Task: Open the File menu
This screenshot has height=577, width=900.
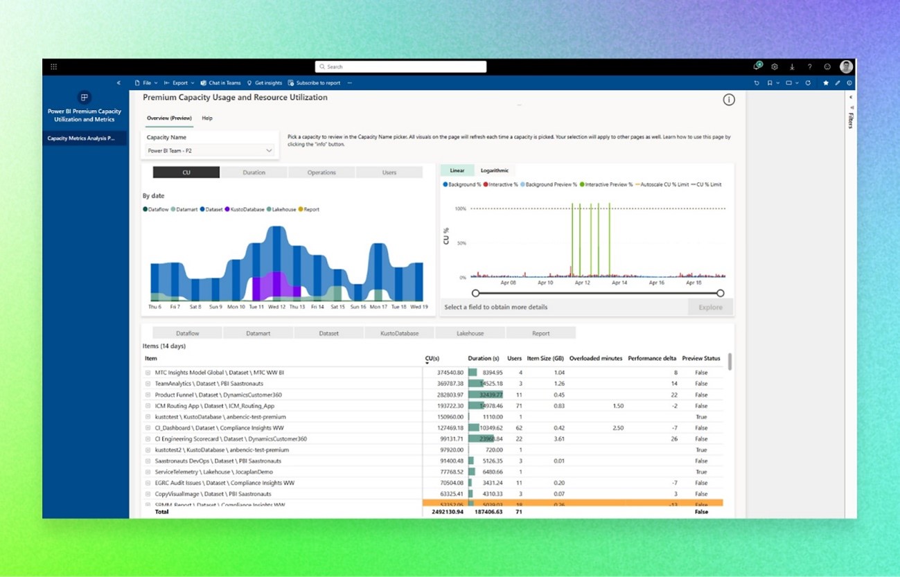Action: coord(146,82)
